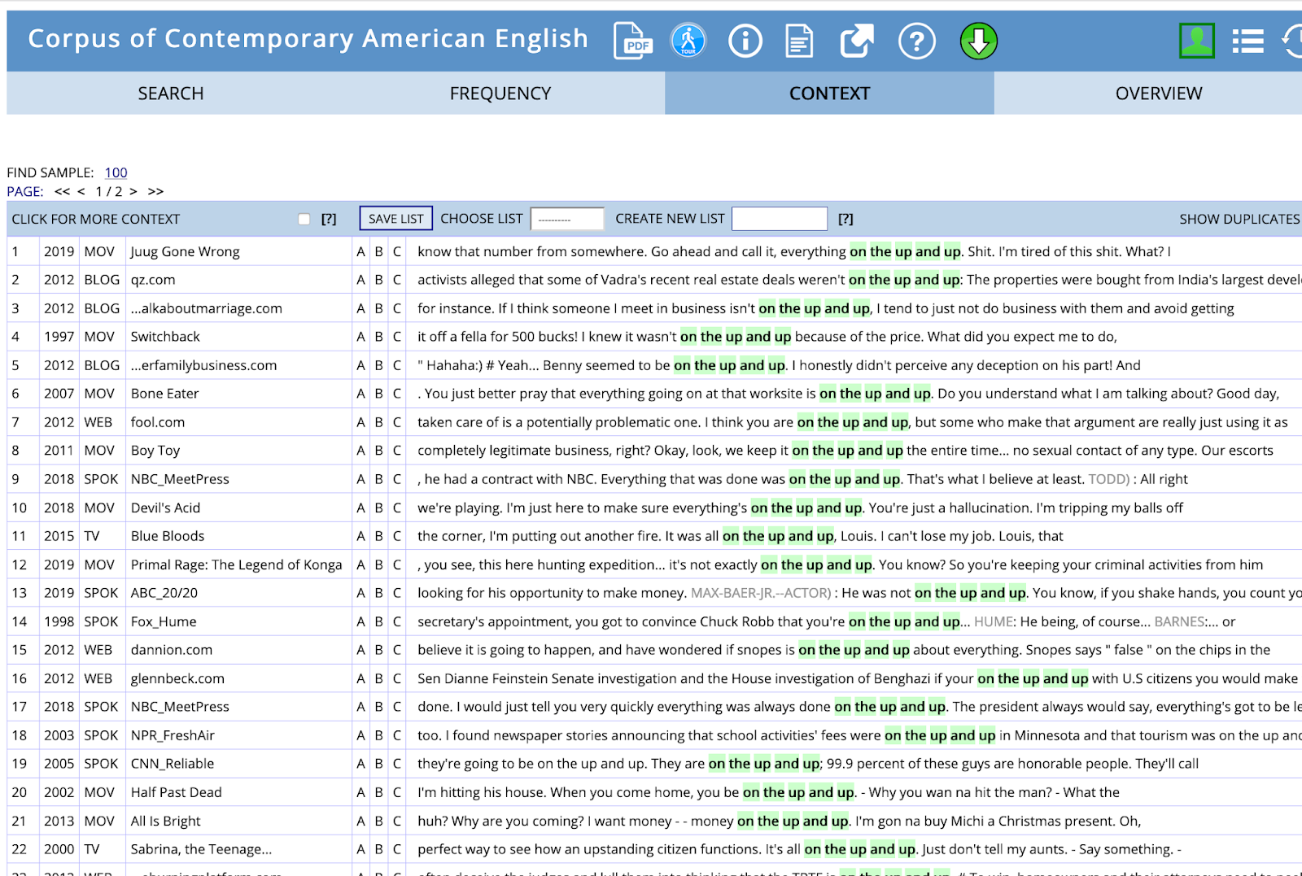The width and height of the screenshot is (1302, 876).
Task: Open the CHOOSE LIST dropdown
Action: coord(567,219)
